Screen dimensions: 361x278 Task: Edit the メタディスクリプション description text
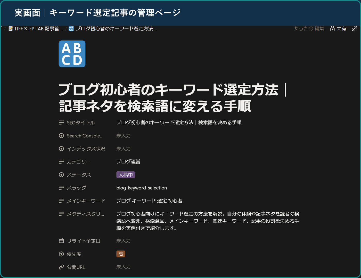(x=208, y=221)
